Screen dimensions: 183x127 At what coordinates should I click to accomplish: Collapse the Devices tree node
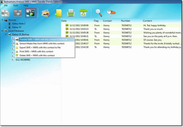click(2, 20)
